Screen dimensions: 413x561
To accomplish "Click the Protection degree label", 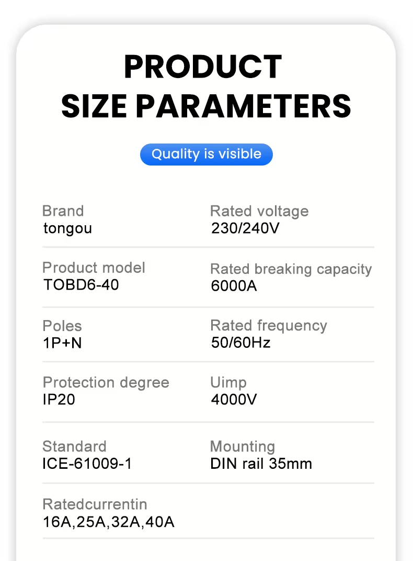I will 106,382.
